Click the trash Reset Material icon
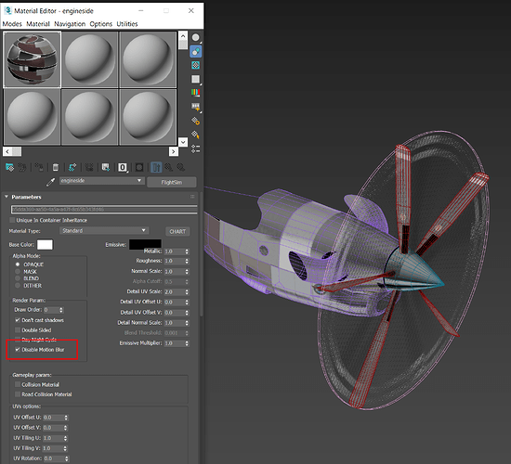This screenshot has width=511, height=464. click(x=56, y=167)
